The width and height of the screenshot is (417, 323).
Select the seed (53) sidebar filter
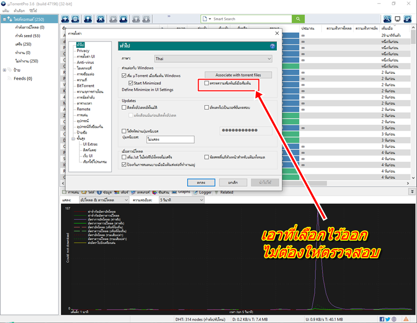click(28, 35)
